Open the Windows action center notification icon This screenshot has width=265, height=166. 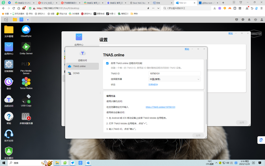tap(260, 163)
